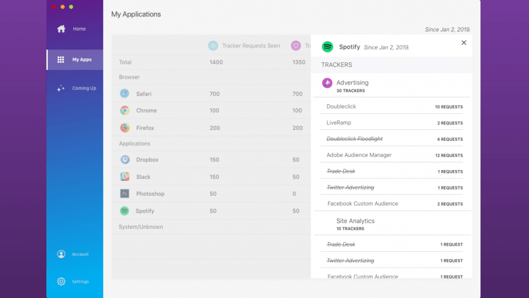Click the Tracker Requests Seen column header

(x=251, y=45)
